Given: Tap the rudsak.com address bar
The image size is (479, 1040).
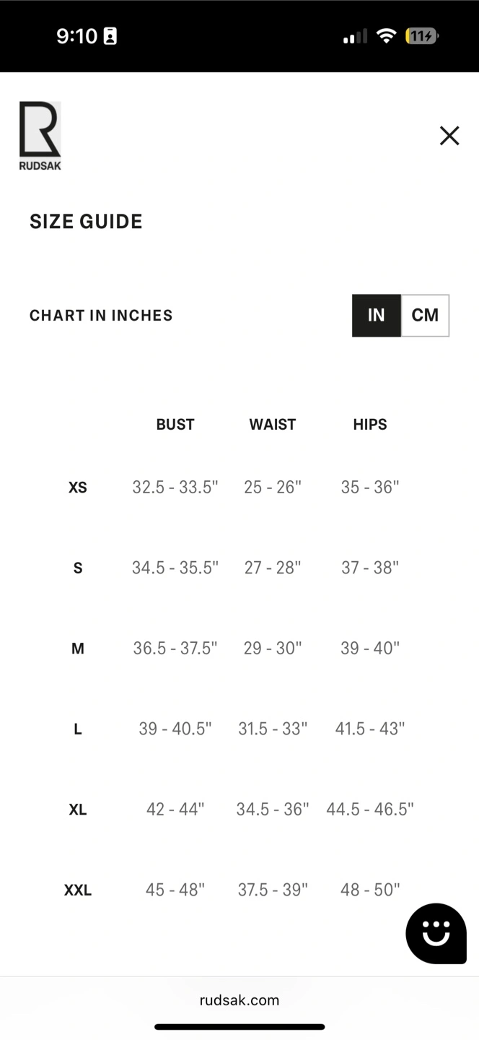Looking at the screenshot, I should click(x=239, y=1000).
